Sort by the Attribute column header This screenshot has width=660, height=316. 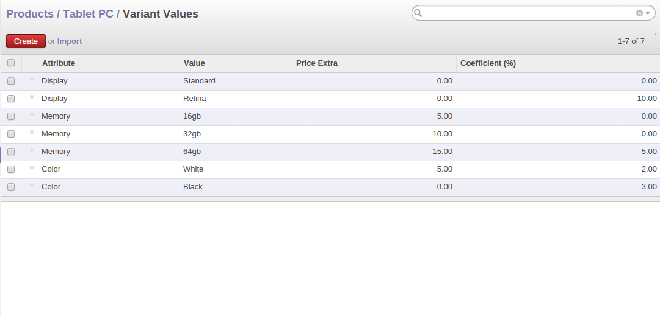tap(59, 63)
